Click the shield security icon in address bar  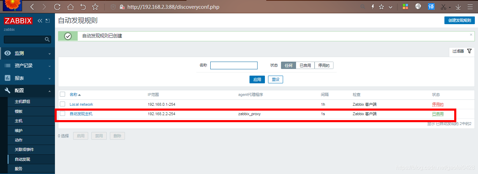point(113,7)
